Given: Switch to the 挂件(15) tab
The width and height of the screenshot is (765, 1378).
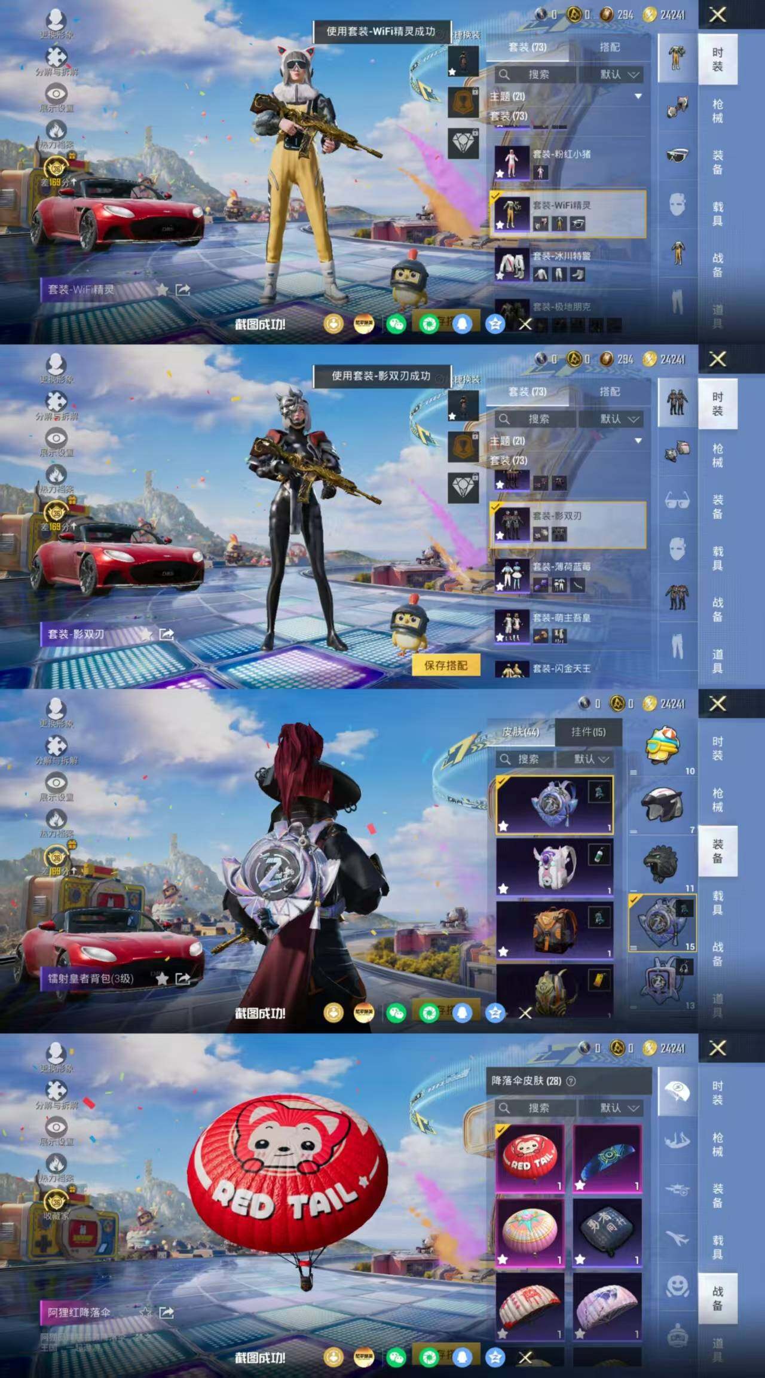Looking at the screenshot, I should [x=588, y=731].
